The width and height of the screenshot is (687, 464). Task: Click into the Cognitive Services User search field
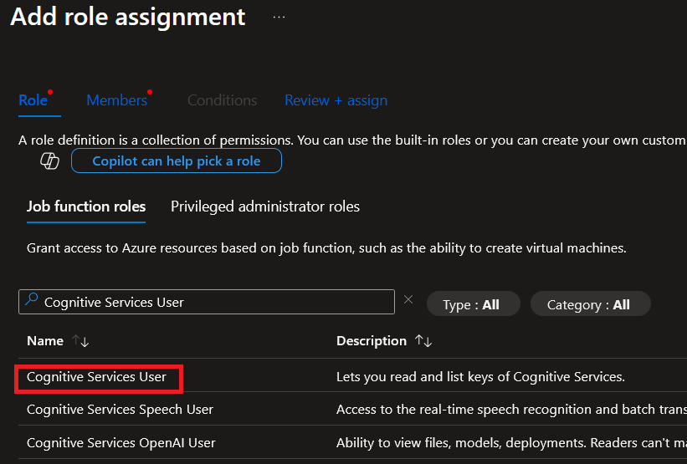pyautogui.click(x=207, y=302)
